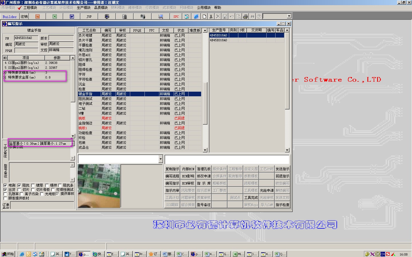Click the question mark help icon
The image size is (412, 257).
tap(259, 17)
